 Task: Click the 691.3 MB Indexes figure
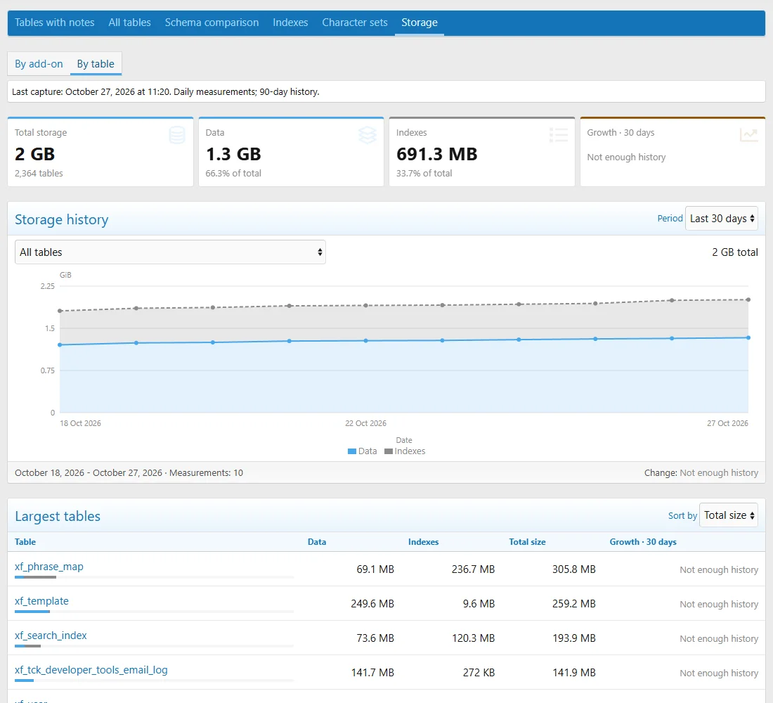tap(437, 154)
